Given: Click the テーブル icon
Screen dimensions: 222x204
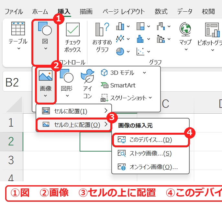Looking at the screenshot, I should pos(18,28).
